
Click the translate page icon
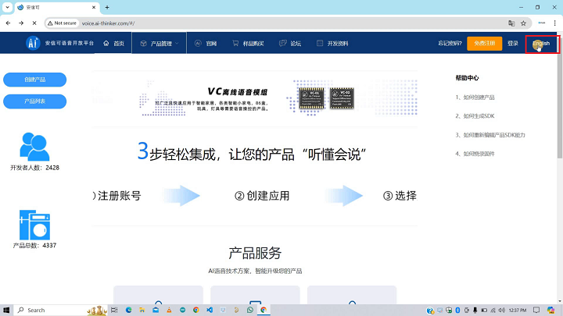point(511,23)
